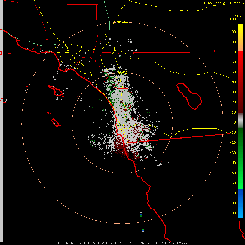Click the 50 NMI range ring label
Image resolution: width=245 pixels, height=245 pixels.
(x=122, y=72)
